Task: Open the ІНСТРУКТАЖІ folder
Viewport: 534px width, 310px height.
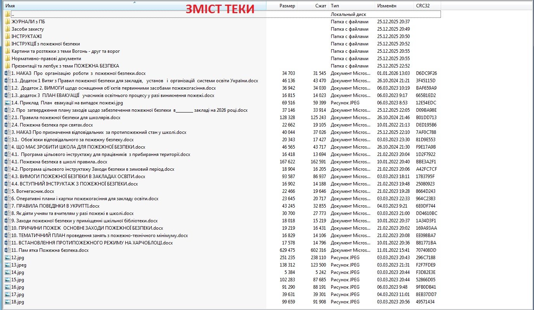Action: pos(26,36)
